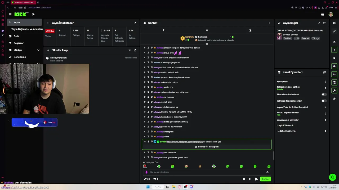Click the screenshot capture icon in the right sidebar

click(334, 42)
